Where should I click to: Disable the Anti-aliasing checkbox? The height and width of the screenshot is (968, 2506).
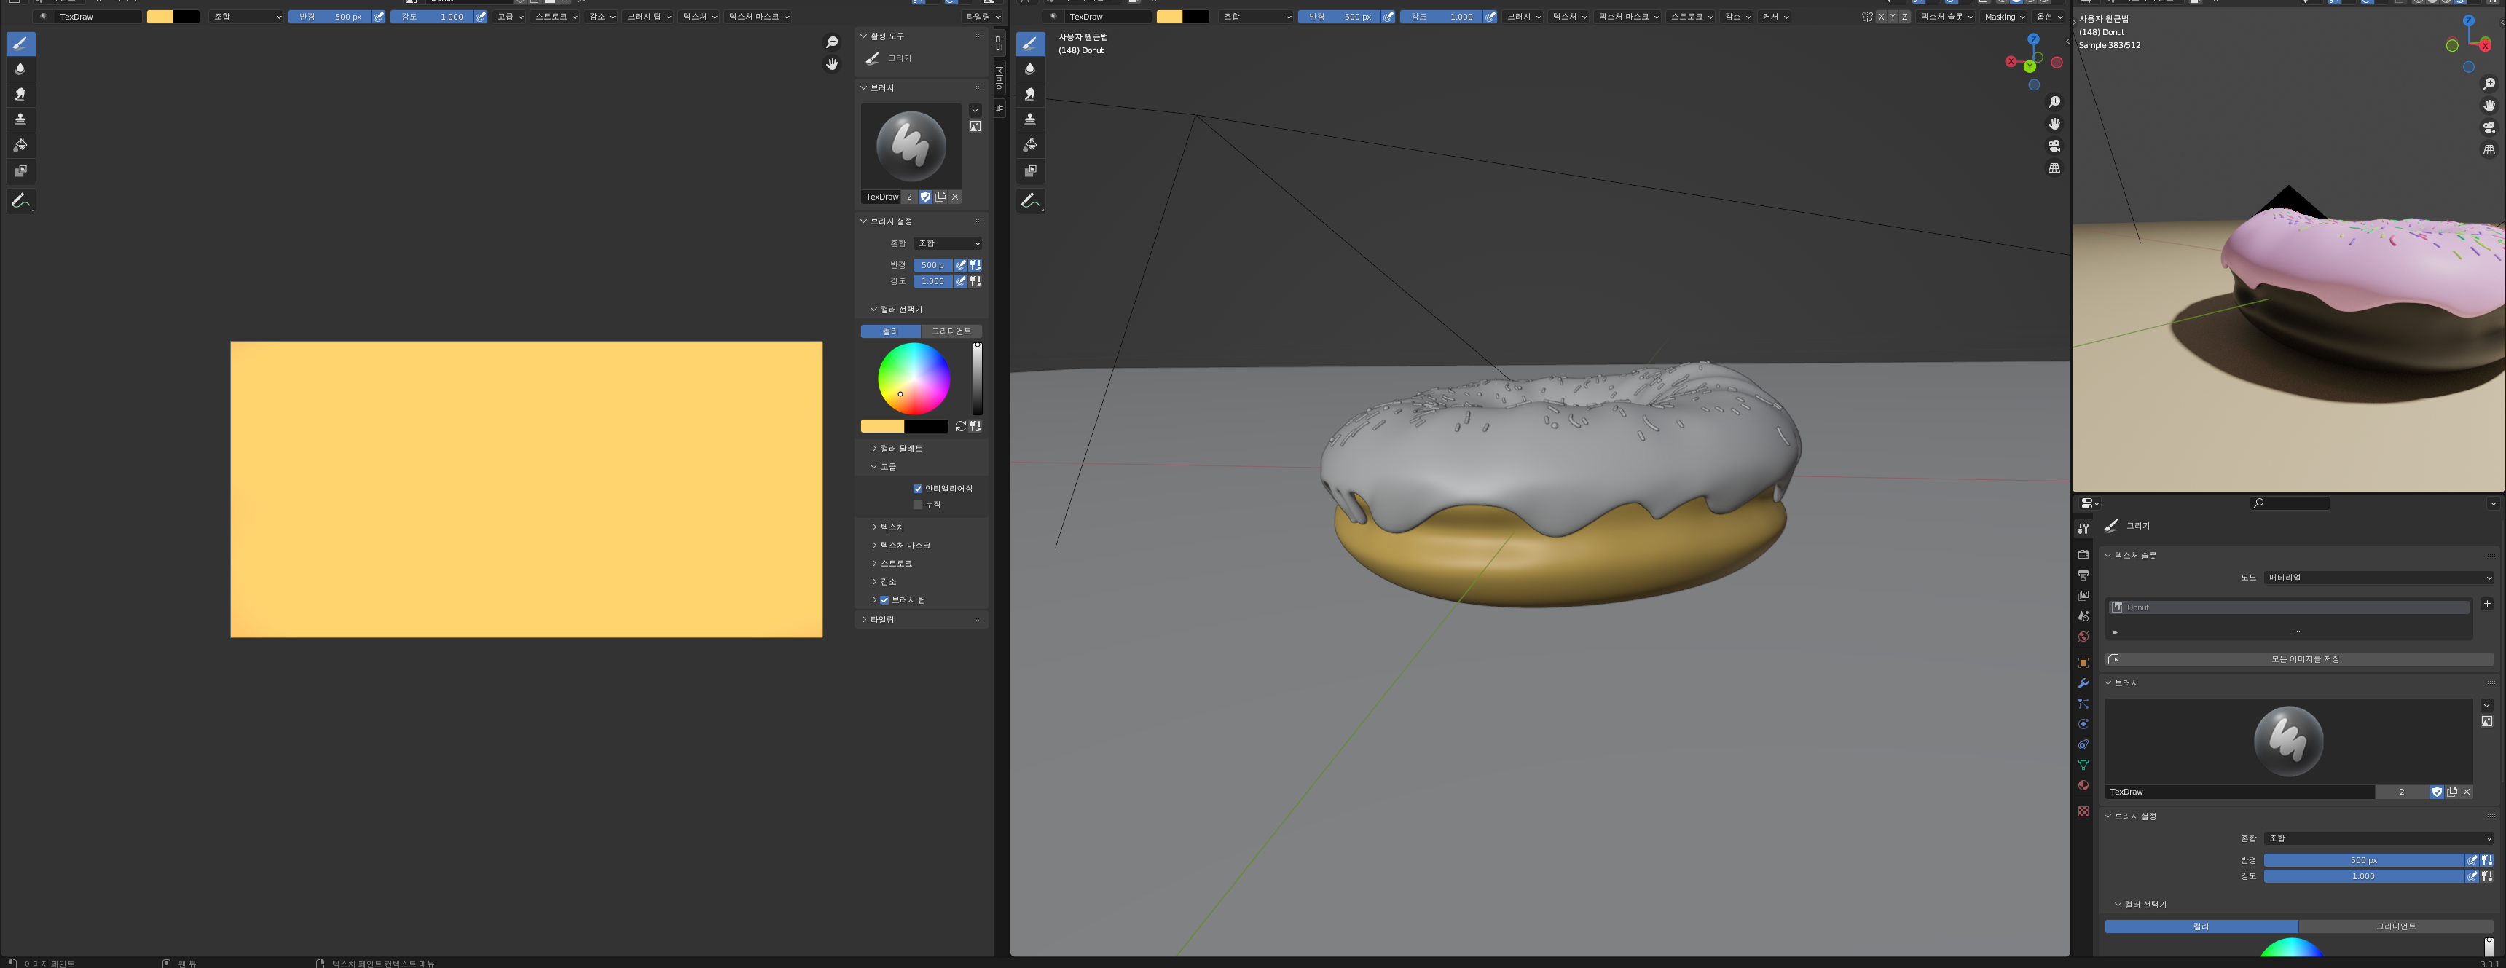pos(917,489)
